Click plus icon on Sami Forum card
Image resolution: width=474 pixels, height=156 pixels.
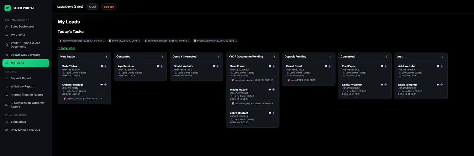273,66
